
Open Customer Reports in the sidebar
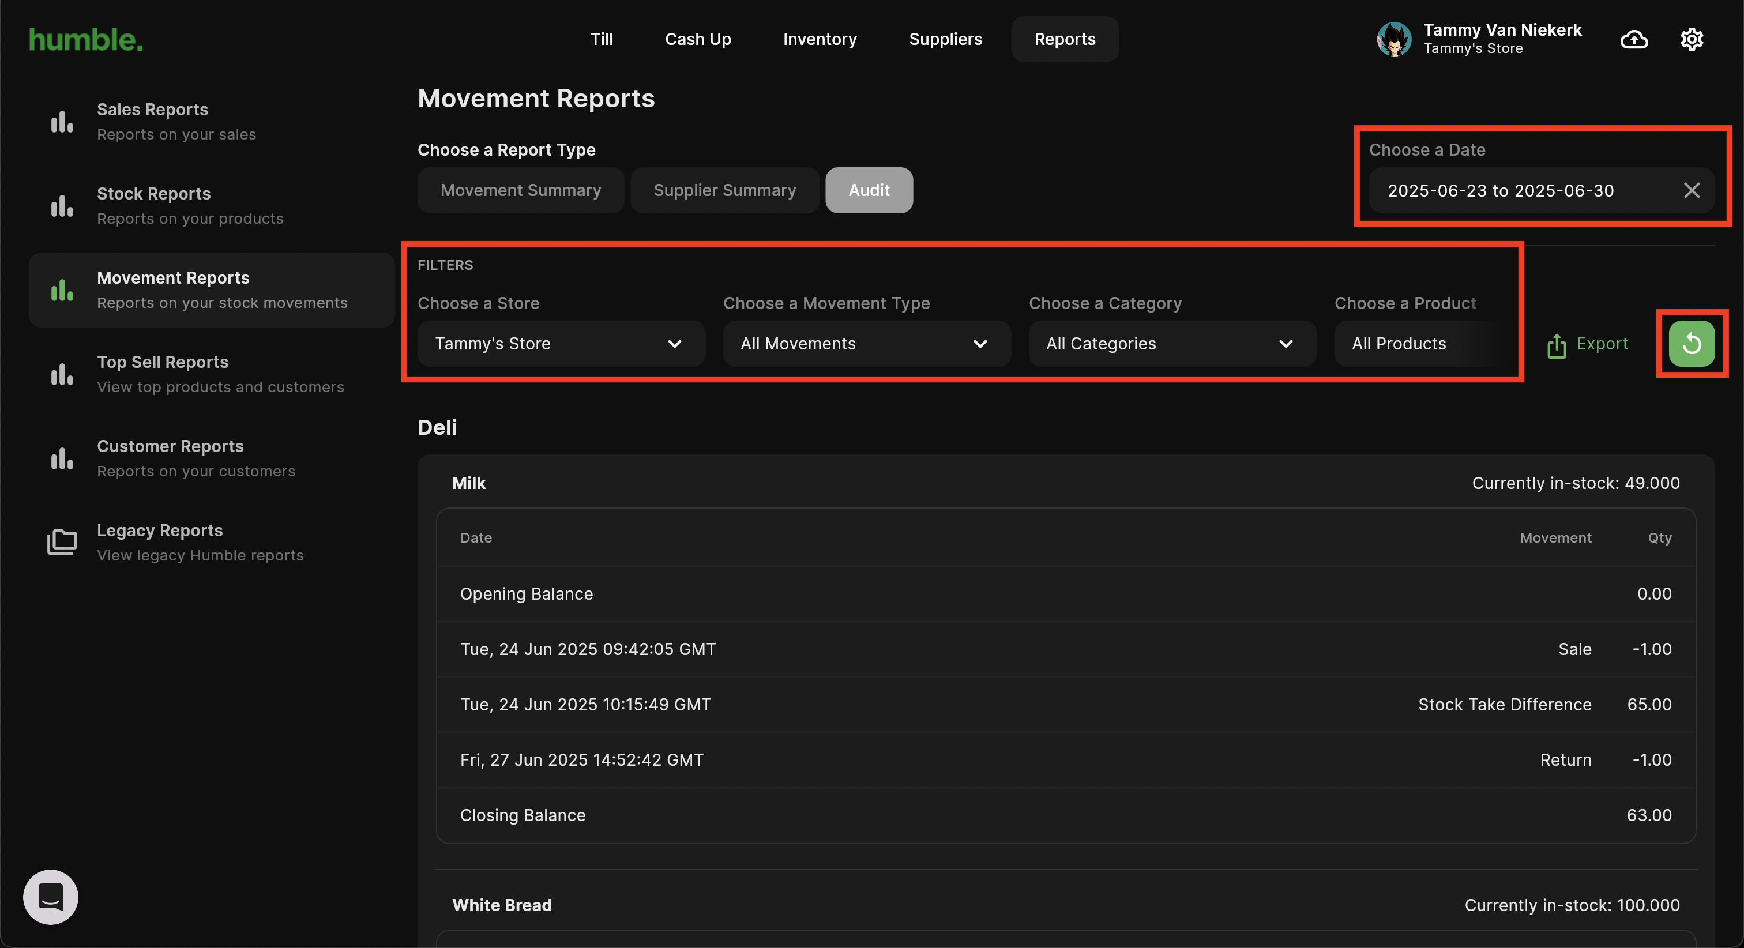tap(211, 458)
